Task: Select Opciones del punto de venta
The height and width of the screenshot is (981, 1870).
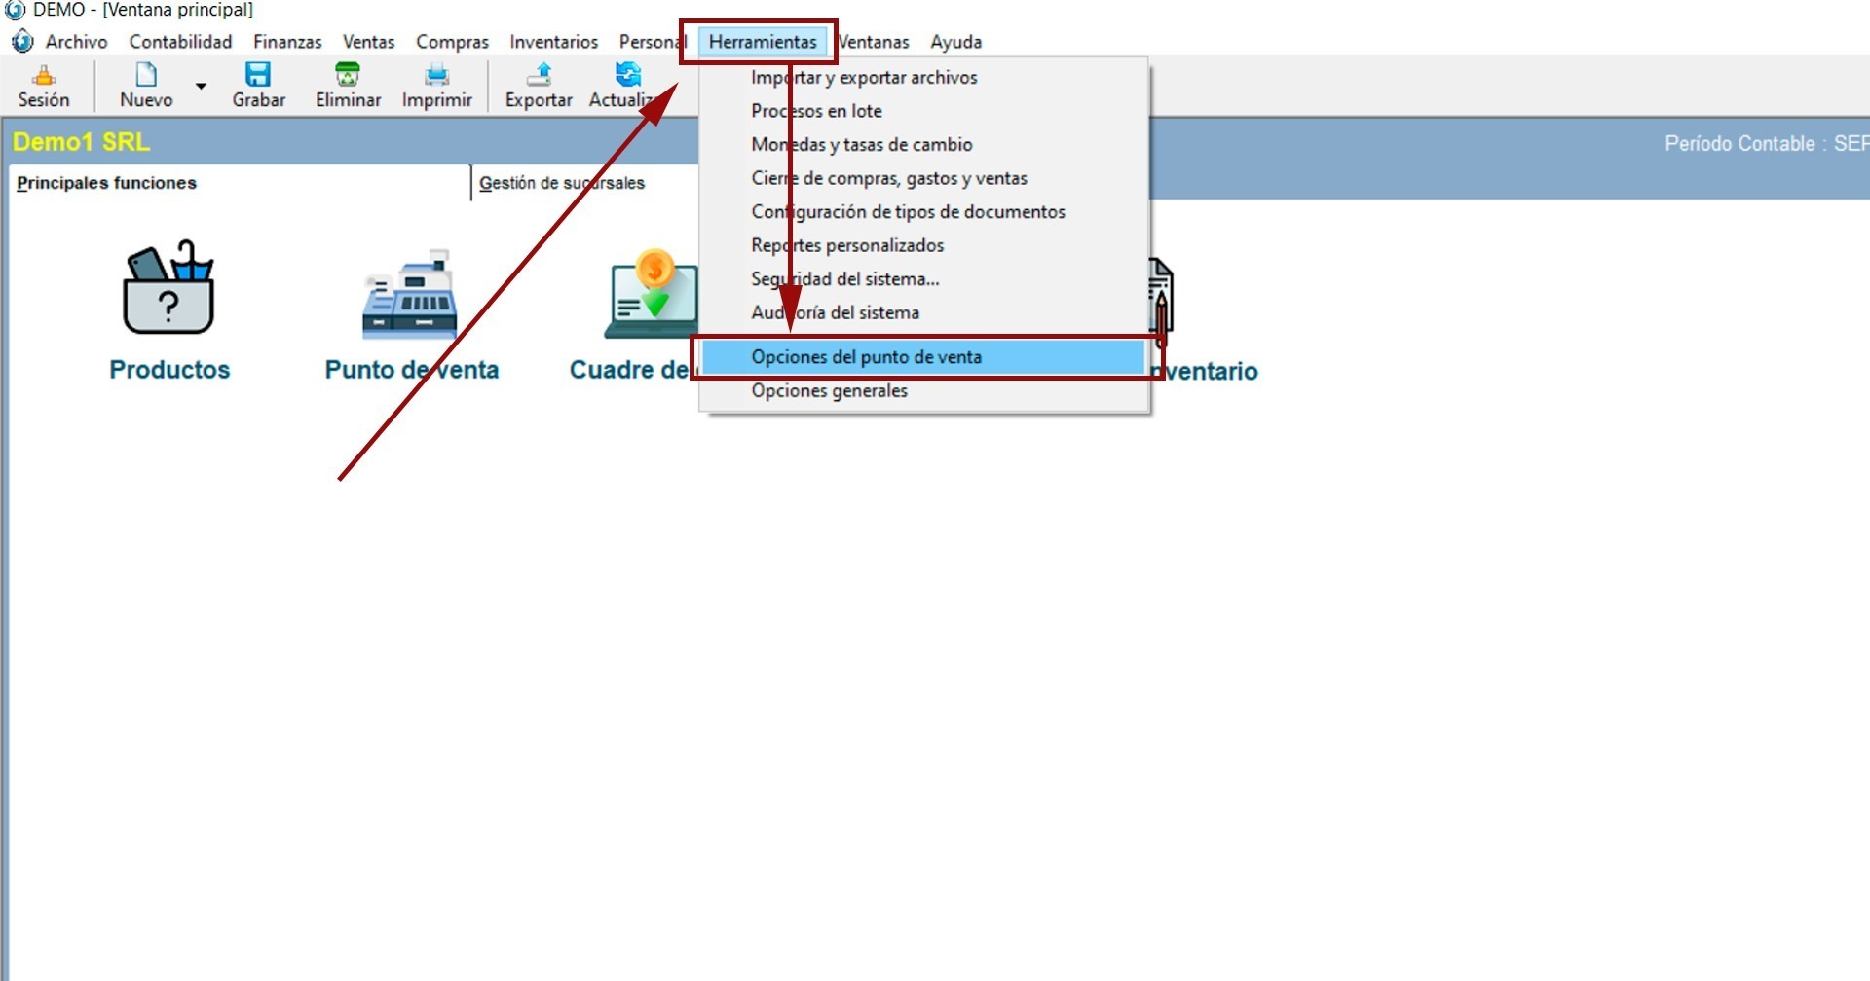Action: [x=866, y=357]
